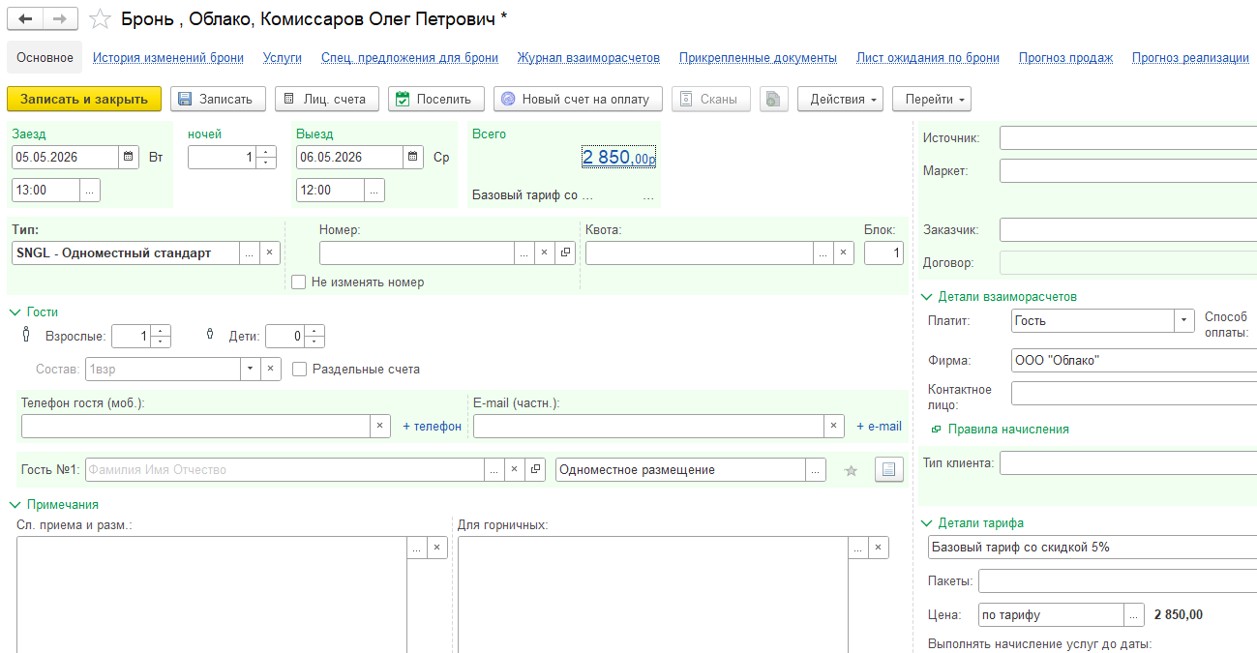Click the Записать save button

(x=218, y=99)
